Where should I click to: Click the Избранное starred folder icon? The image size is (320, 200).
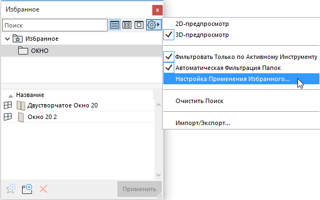click(18, 39)
